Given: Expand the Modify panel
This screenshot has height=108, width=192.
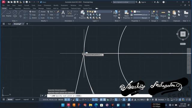Looking at the screenshot, I should (44, 21).
